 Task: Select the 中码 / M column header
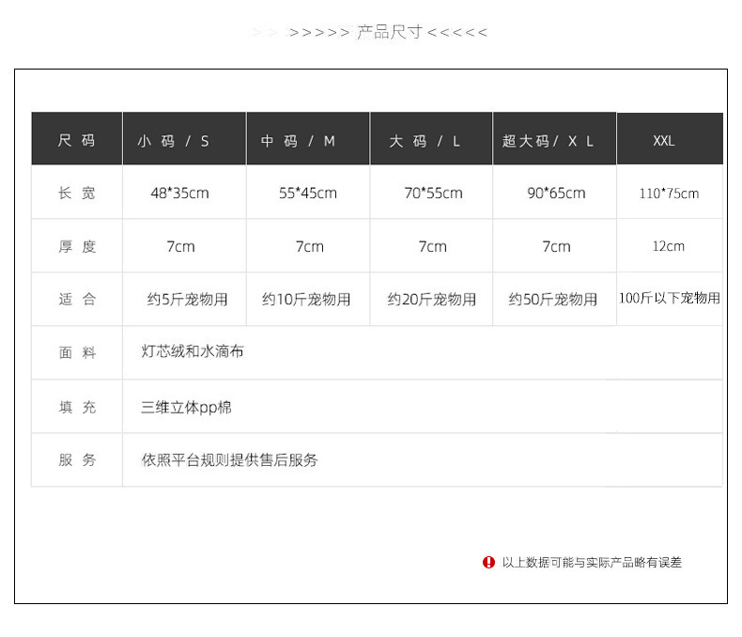[x=308, y=139]
